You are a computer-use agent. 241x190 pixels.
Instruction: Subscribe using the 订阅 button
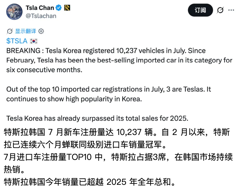click(200, 10)
